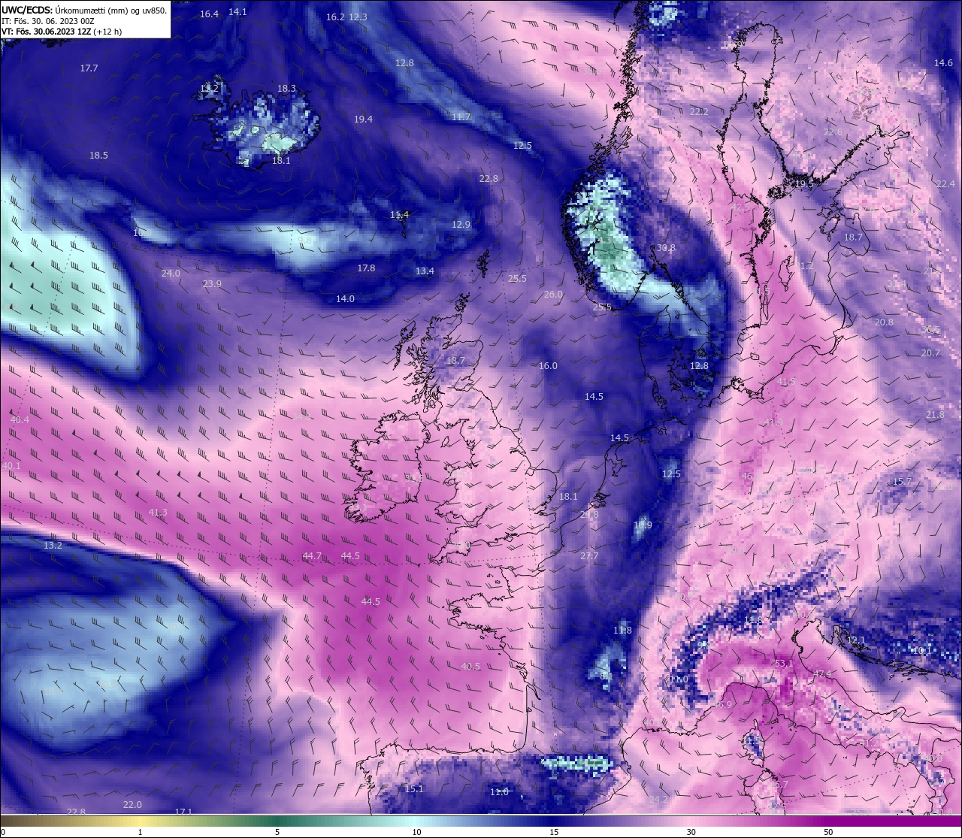Click the map value 14.6
Image resolution: width=962 pixels, height=838 pixels.
tap(943, 62)
